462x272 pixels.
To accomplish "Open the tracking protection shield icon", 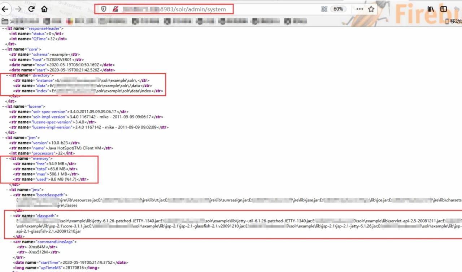I will tap(104, 9).
